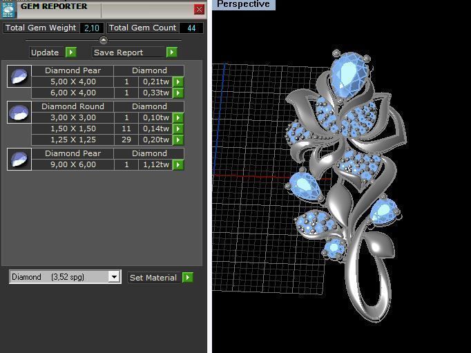The width and height of the screenshot is (471, 353).
Task: Click the Update button label
Action: pos(45,53)
